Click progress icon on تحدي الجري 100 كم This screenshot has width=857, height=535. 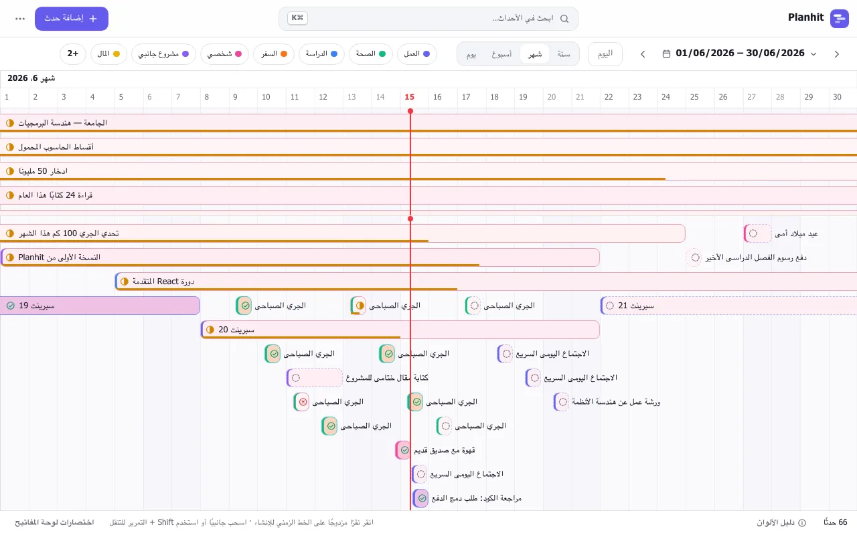10,233
